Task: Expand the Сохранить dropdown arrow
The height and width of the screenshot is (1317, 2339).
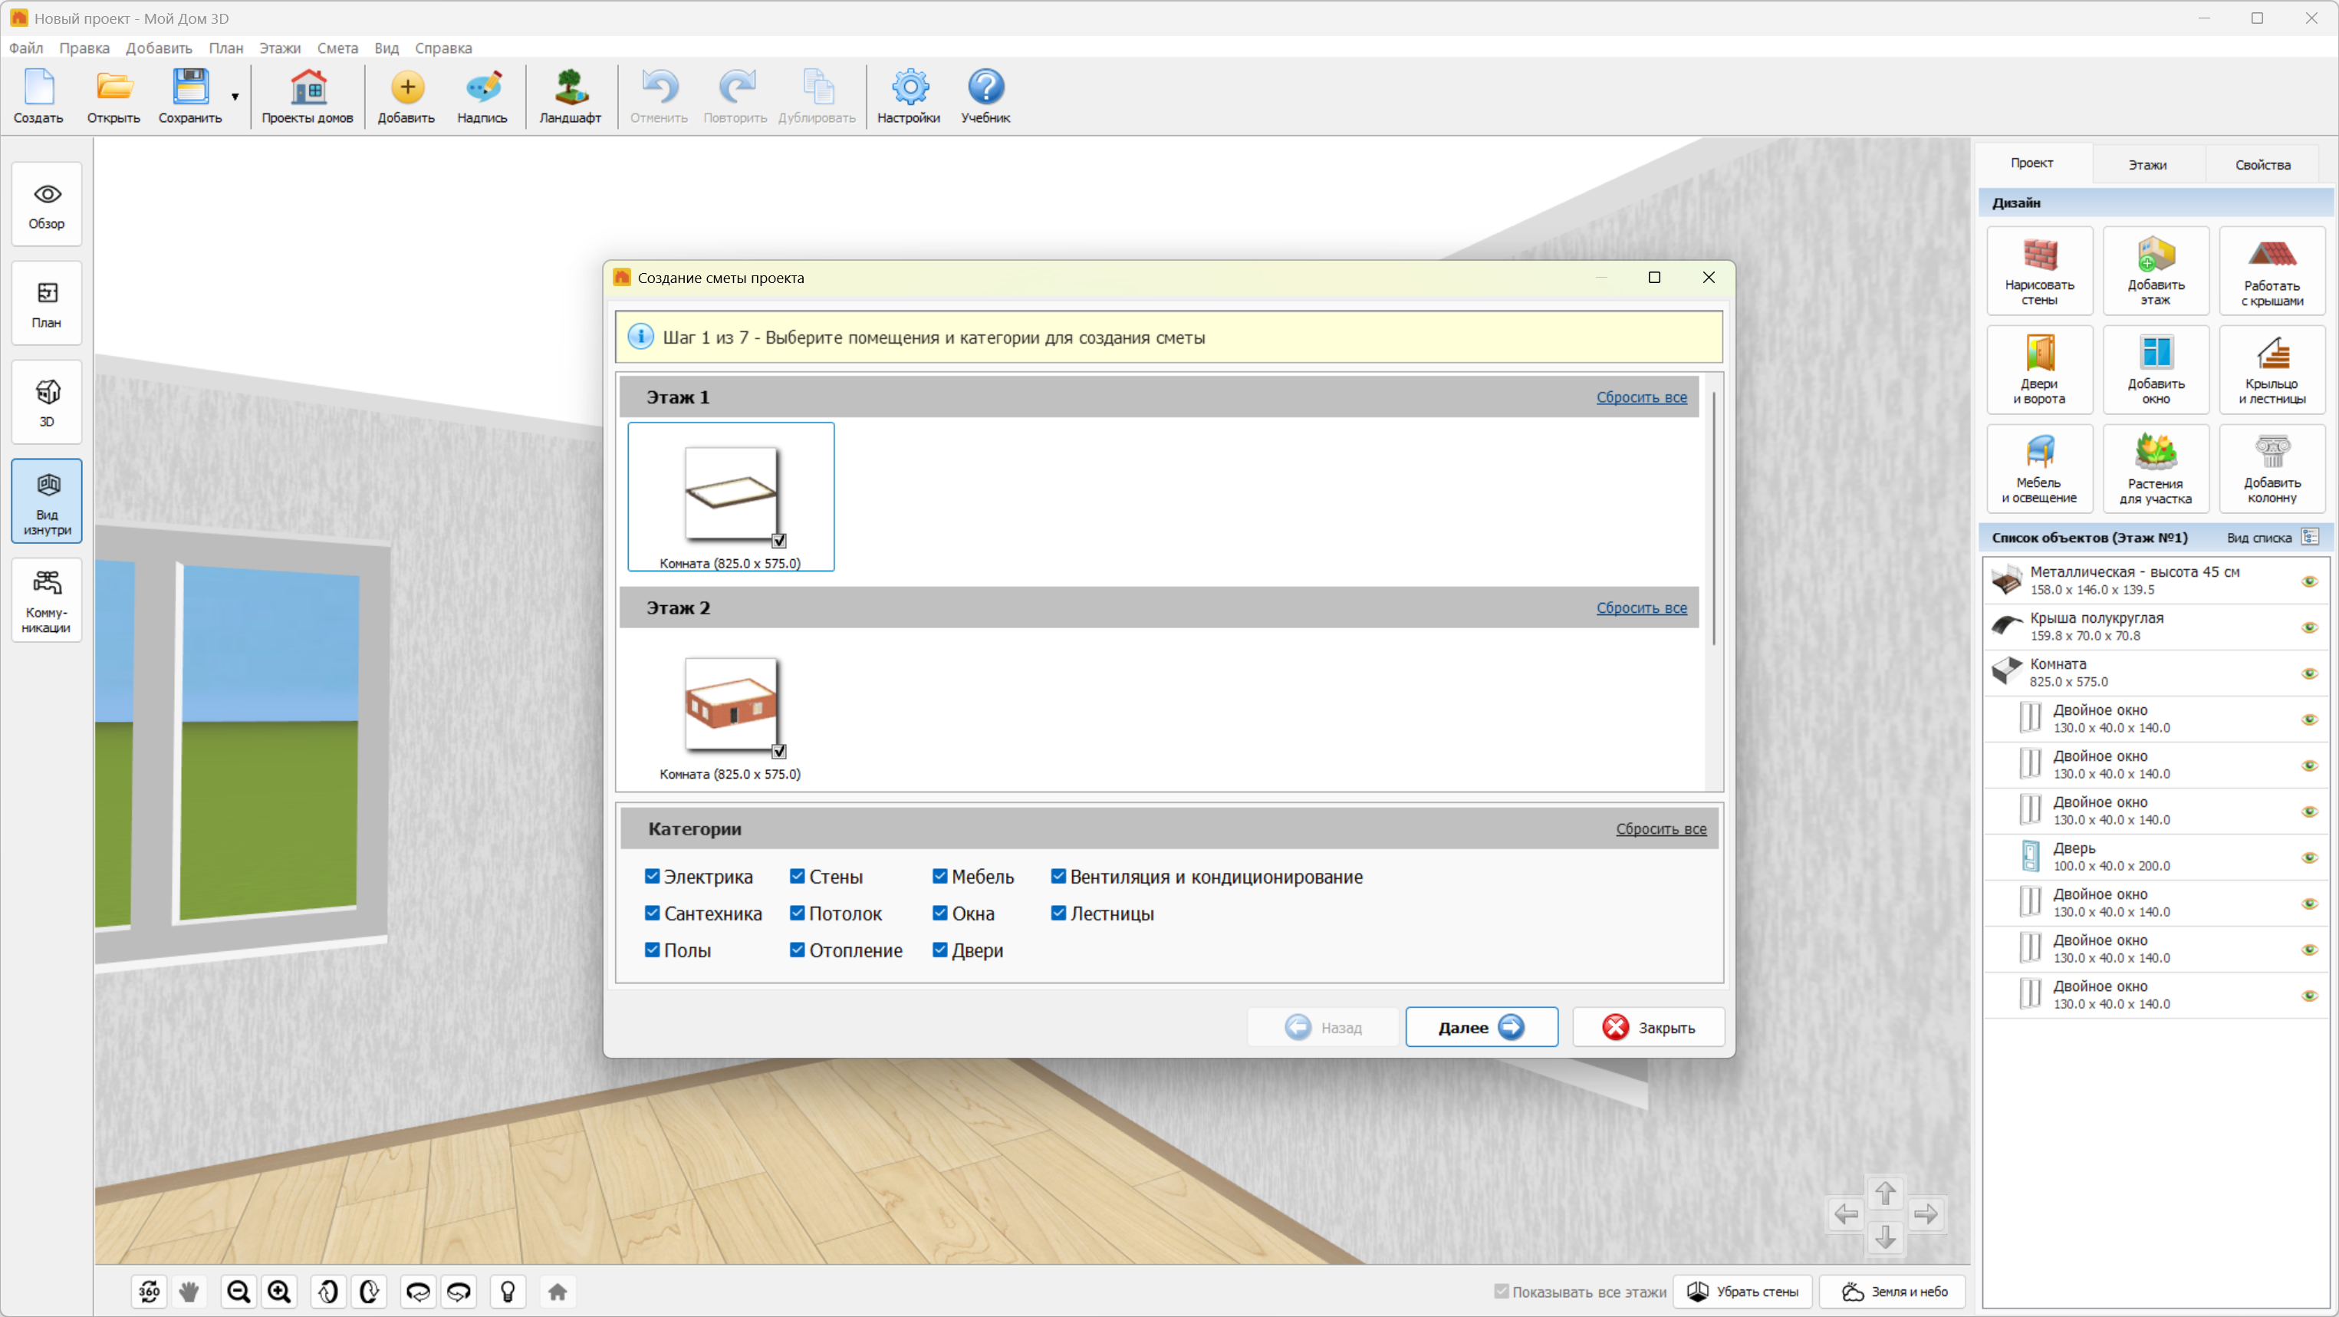Action: pos(235,97)
